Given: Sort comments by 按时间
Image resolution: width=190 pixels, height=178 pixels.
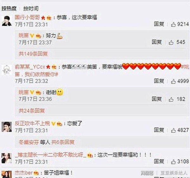Looking at the screenshot, I should point(31,9).
